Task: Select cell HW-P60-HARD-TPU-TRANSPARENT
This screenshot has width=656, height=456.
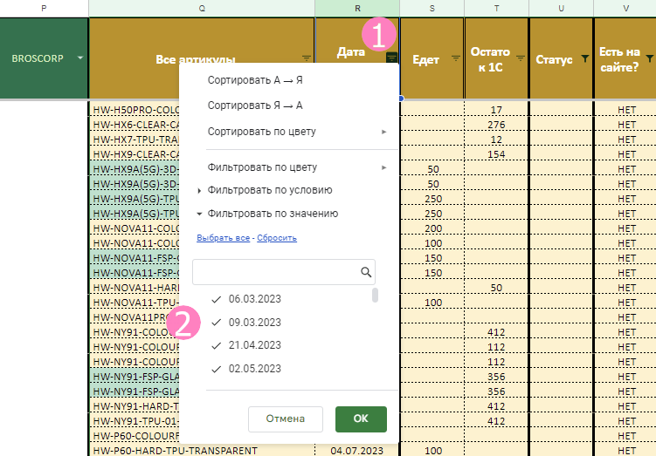Action: (202, 451)
